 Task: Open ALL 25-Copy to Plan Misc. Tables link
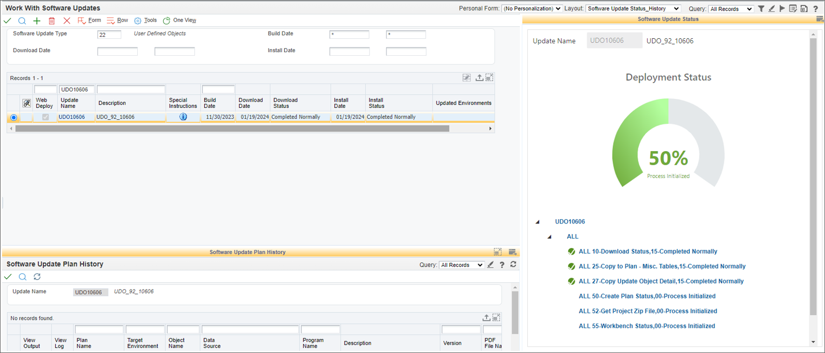coord(662,267)
